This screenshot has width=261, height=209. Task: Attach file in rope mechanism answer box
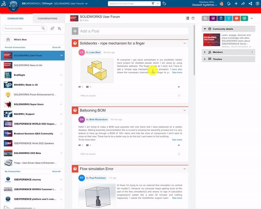click(179, 96)
